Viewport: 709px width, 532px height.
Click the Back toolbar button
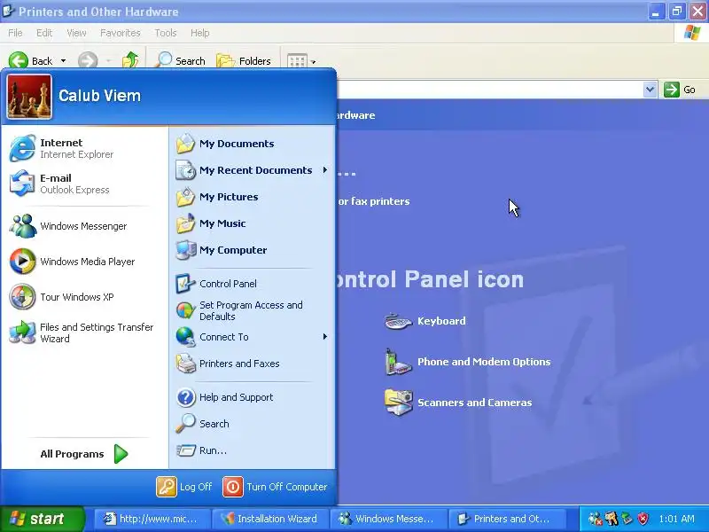click(30, 60)
